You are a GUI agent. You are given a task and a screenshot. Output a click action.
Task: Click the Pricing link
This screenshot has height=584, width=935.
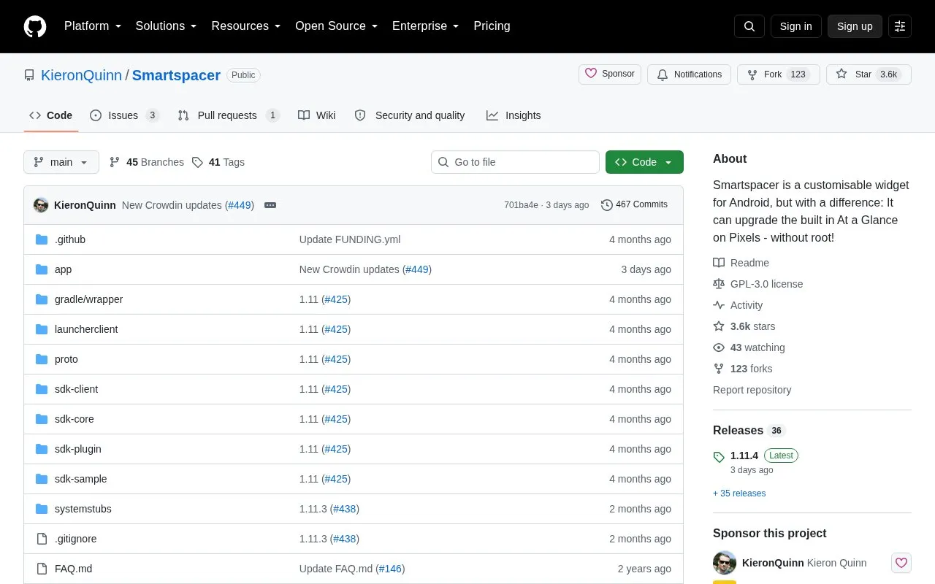(492, 26)
